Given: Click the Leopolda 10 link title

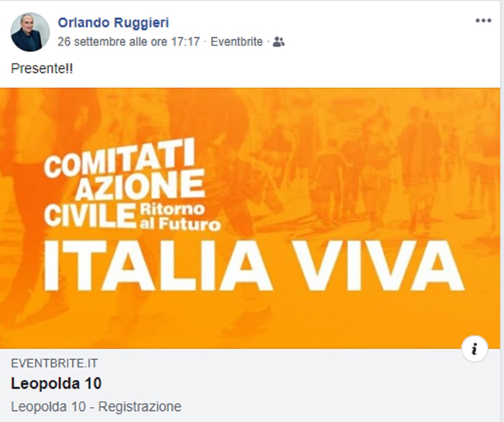Looking at the screenshot, I should pyautogui.click(x=56, y=383).
